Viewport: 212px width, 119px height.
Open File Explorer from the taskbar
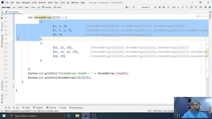click(77, 116)
